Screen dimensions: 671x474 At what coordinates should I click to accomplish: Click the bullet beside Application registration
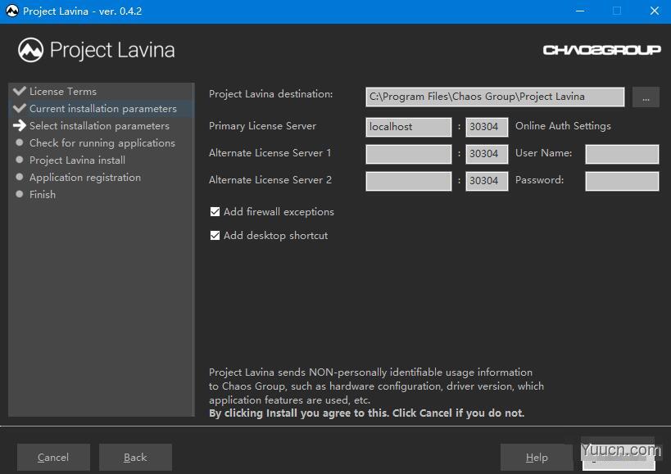pos(20,177)
